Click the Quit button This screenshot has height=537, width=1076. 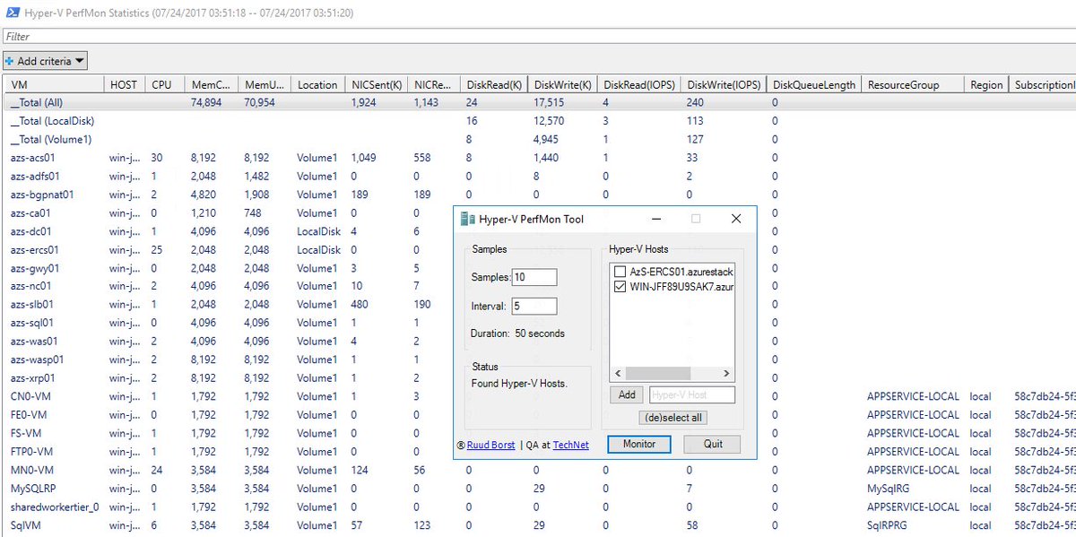click(x=712, y=444)
